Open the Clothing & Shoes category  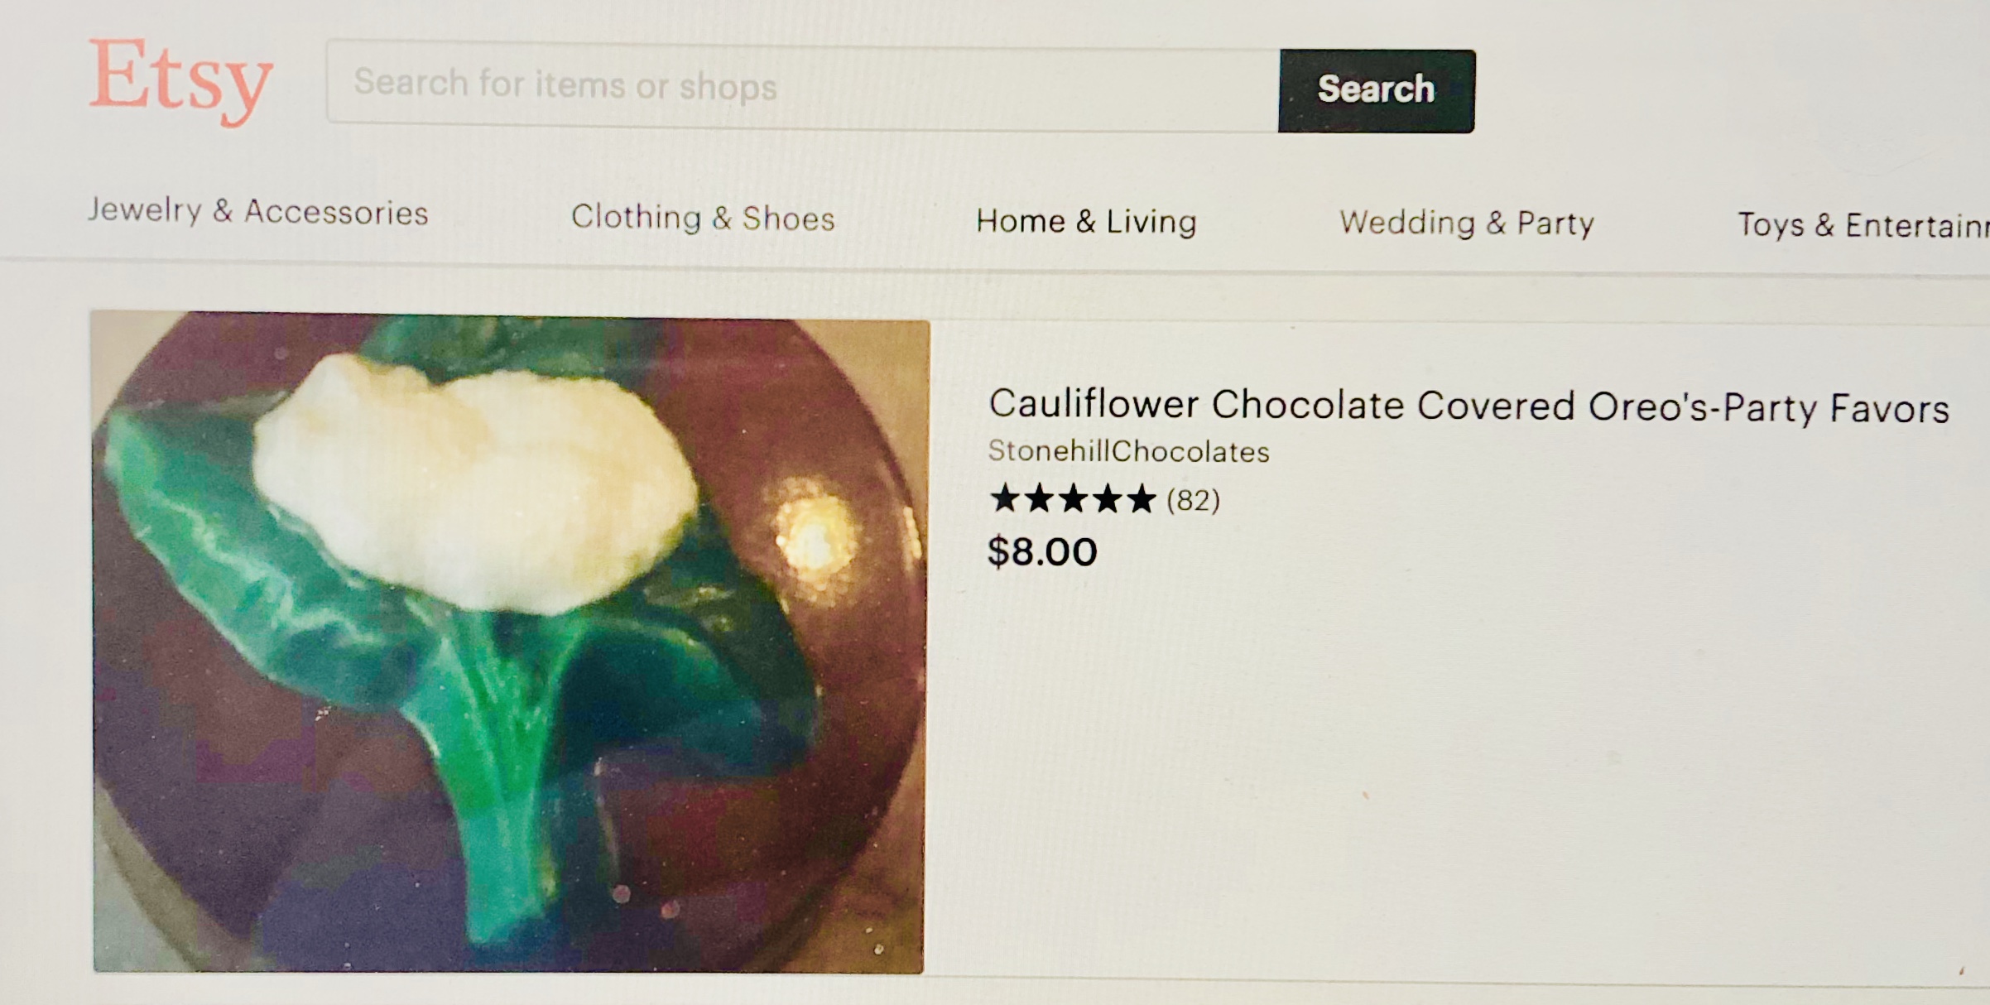703,217
